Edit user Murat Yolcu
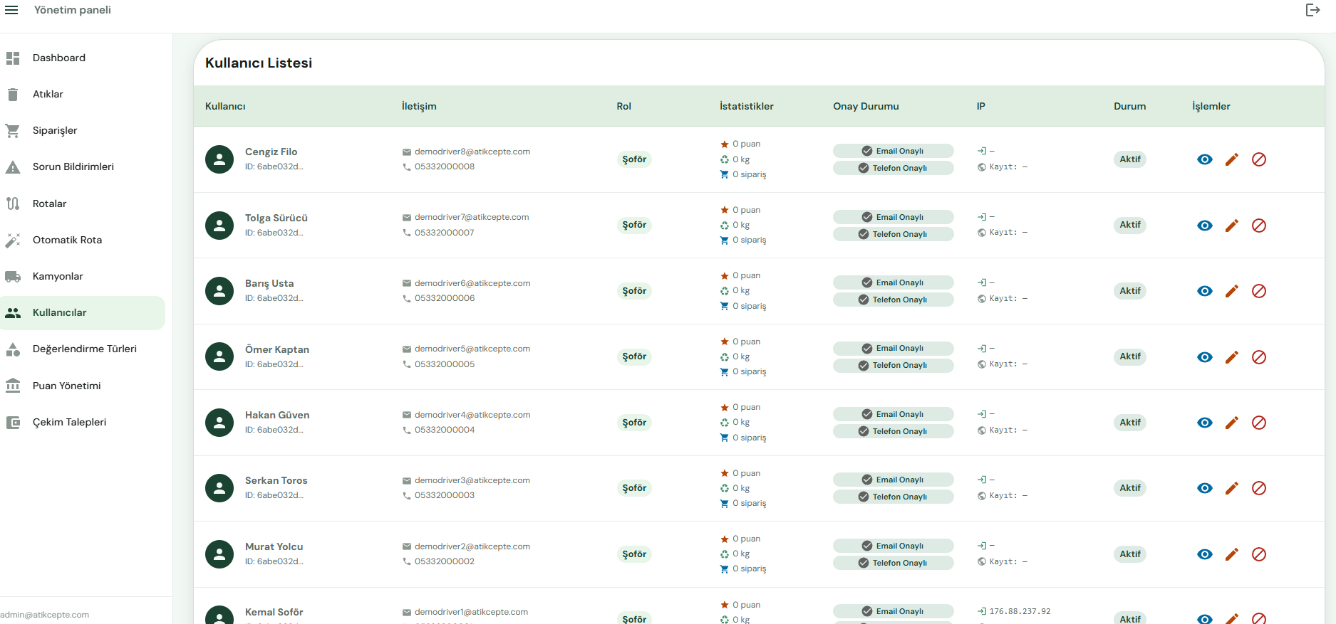Screen dimensions: 1336x624 point(1232,554)
